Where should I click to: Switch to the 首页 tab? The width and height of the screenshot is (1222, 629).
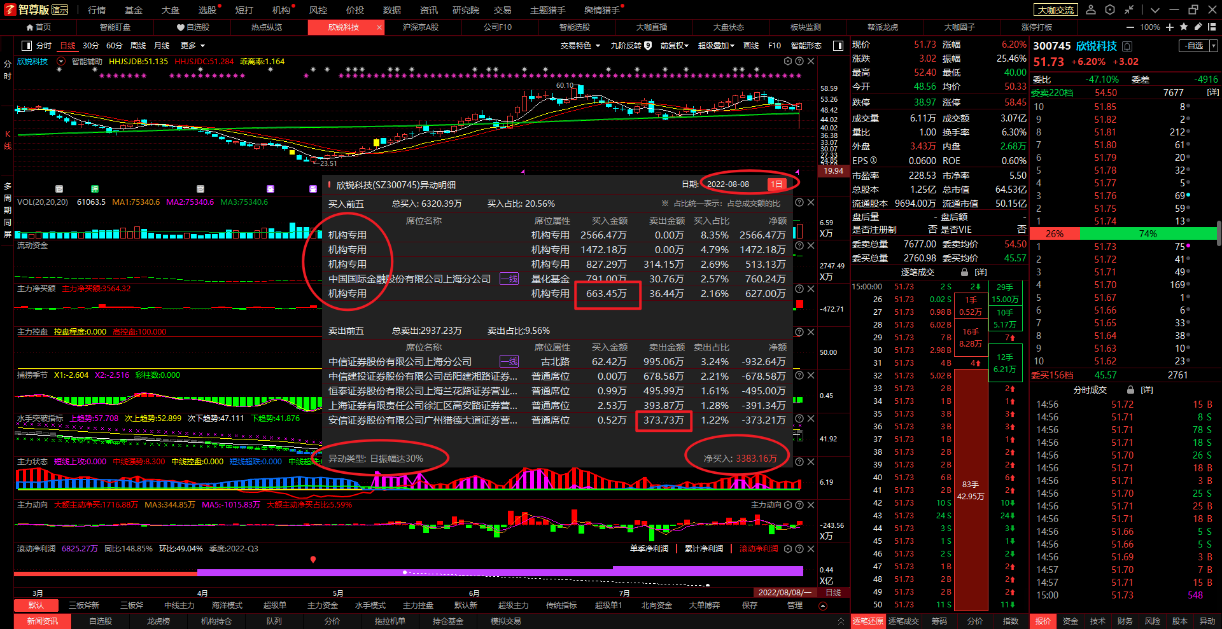coord(38,27)
